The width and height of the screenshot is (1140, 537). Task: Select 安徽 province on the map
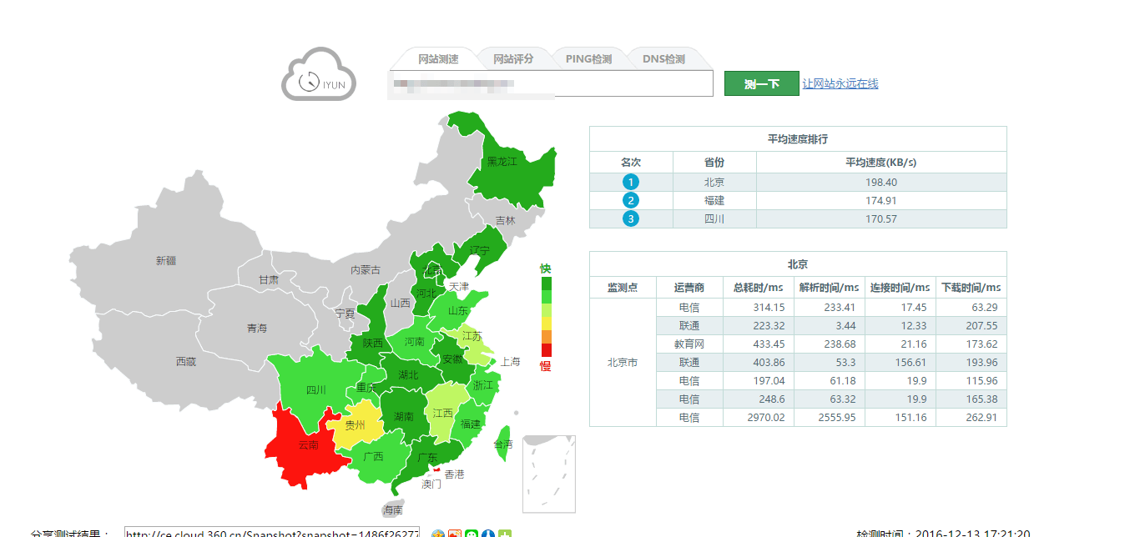point(451,359)
